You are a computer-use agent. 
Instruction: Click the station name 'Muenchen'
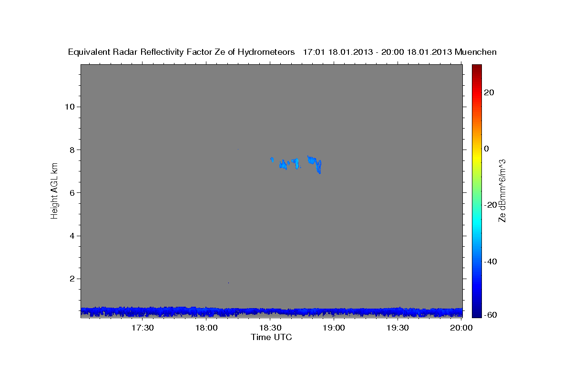click(476, 52)
